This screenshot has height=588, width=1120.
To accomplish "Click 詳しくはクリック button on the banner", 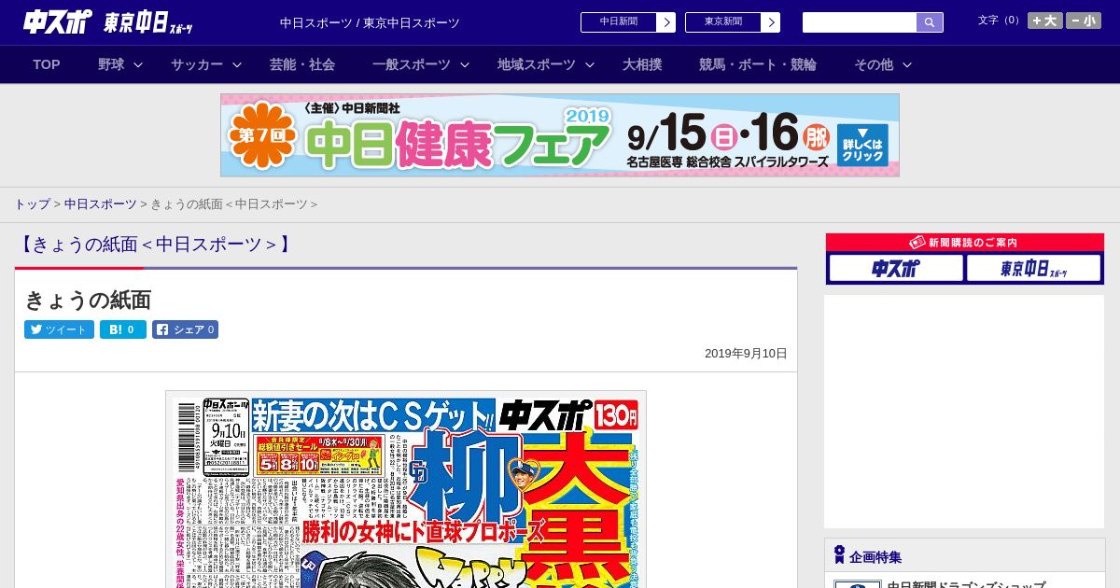I will (862, 145).
